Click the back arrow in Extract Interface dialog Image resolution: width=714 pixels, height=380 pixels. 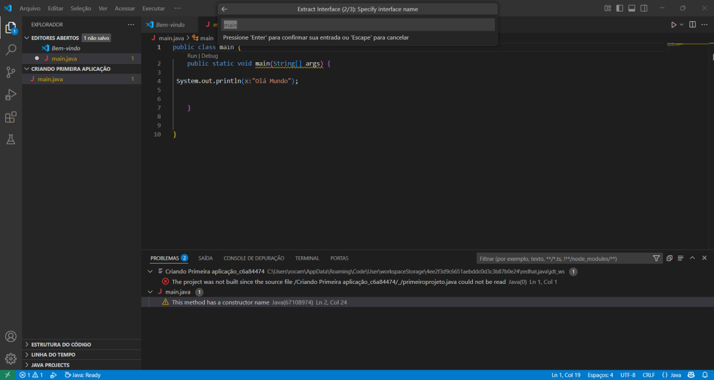pyautogui.click(x=225, y=9)
